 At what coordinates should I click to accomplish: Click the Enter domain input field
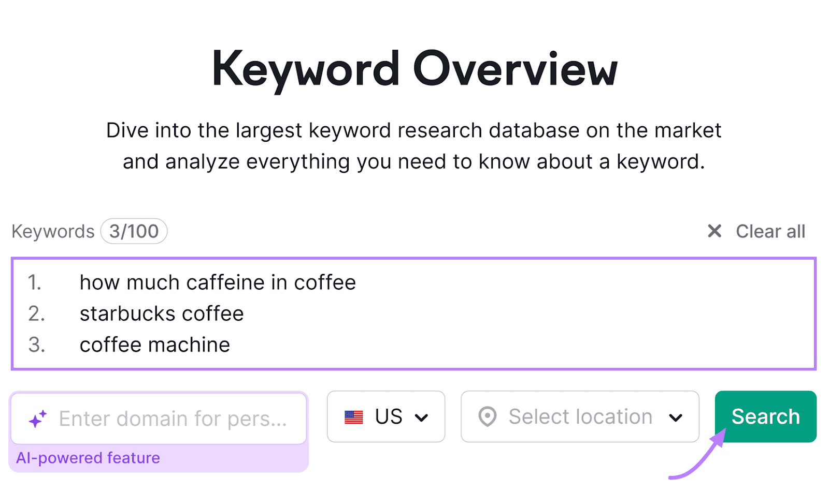171,418
